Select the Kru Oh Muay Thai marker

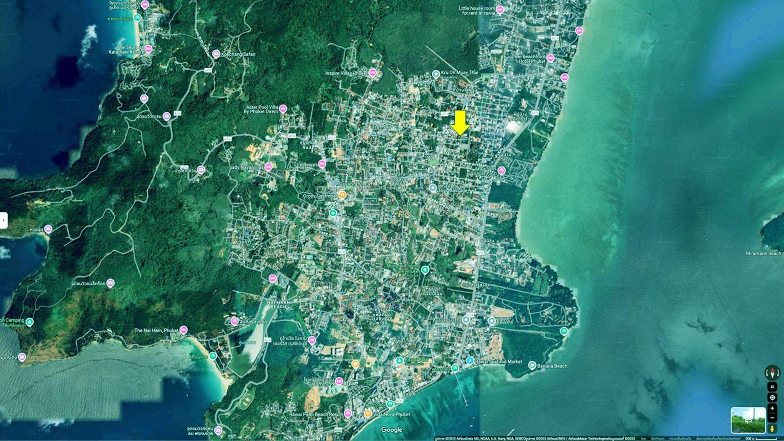(436, 74)
